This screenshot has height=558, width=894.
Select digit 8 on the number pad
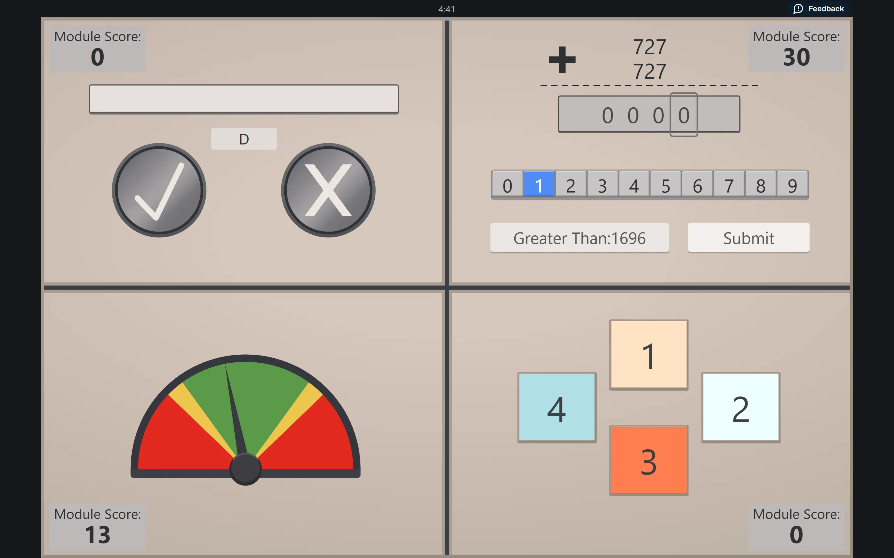tap(761, 185)
